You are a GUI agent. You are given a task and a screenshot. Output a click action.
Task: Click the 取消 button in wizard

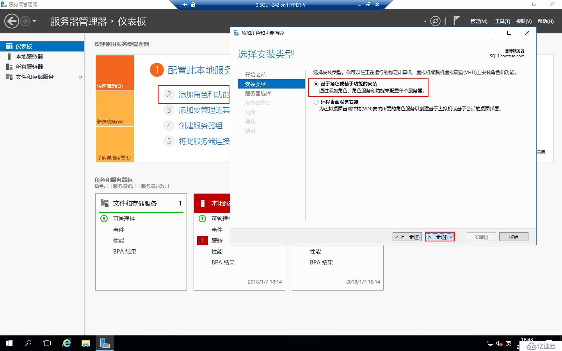point(514,237)
